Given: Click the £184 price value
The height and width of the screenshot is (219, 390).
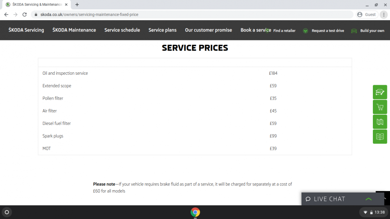Looking at the screenshot, I should (273, 73).
